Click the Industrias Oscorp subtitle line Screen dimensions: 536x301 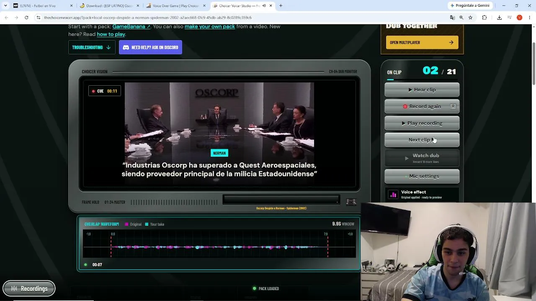tap(219, 169)
